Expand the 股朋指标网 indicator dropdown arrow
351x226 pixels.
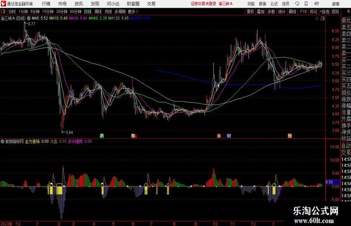tap(3, 141)
